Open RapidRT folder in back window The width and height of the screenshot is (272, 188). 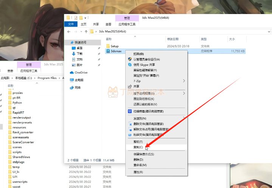(x=18, y=113)
